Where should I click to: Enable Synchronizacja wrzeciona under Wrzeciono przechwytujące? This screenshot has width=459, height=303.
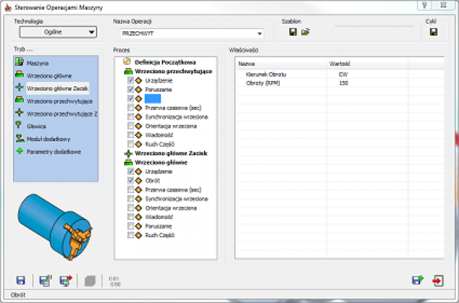[x=131, y=117]
